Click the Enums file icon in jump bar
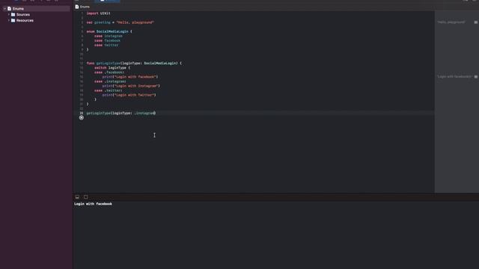This screenshot has height=269, width=479. (77, 7)
